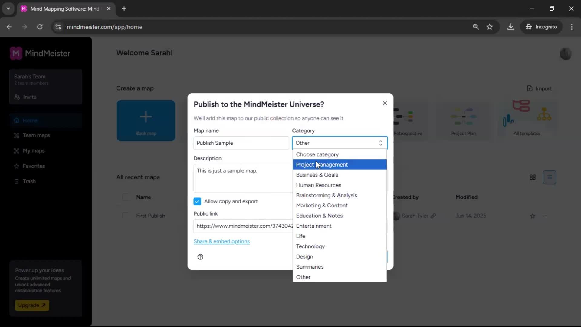Tick the First Publish row checkbox
Screen dimensions: 581x327
point(126,216)
